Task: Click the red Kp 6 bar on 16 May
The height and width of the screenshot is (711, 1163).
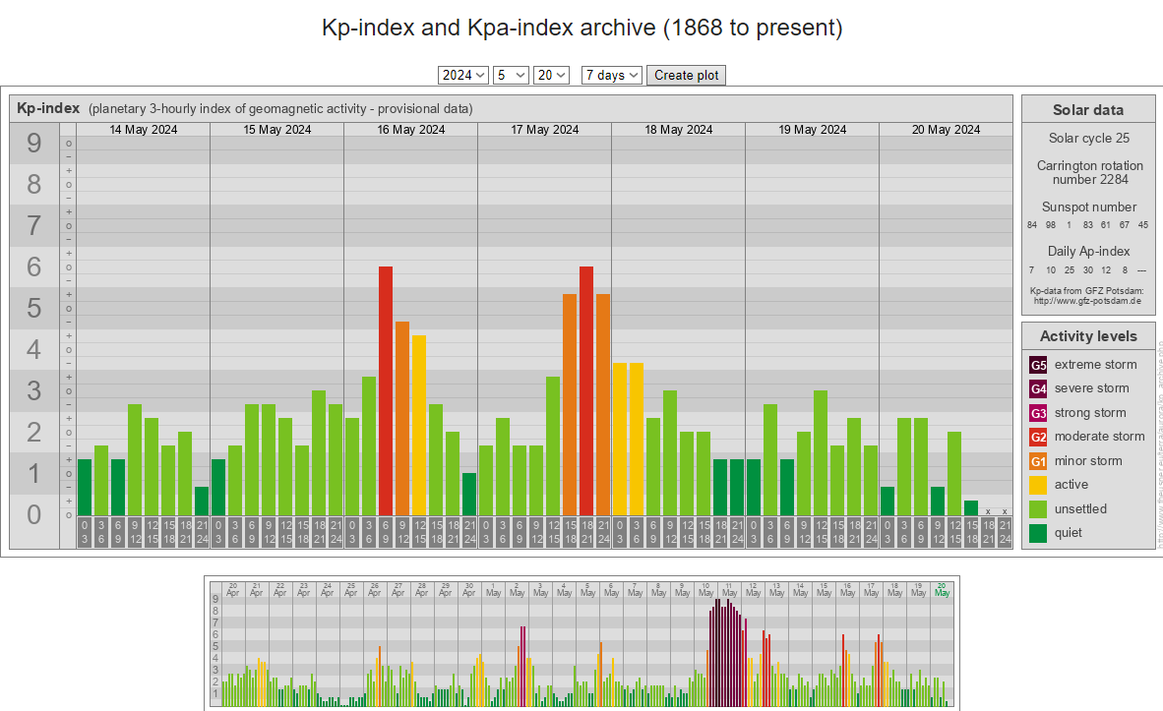Action: pos(386,390)
